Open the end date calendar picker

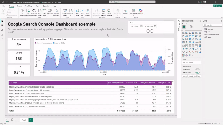click(155, 26)
